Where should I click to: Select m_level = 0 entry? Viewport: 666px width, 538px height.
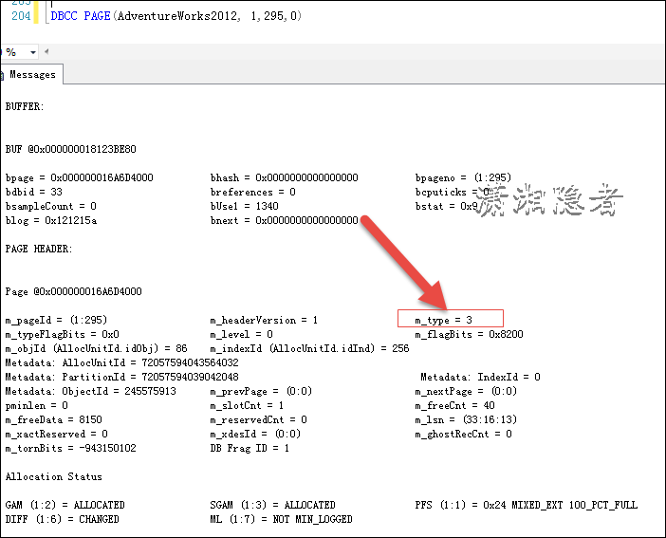(x=241, y=334)
